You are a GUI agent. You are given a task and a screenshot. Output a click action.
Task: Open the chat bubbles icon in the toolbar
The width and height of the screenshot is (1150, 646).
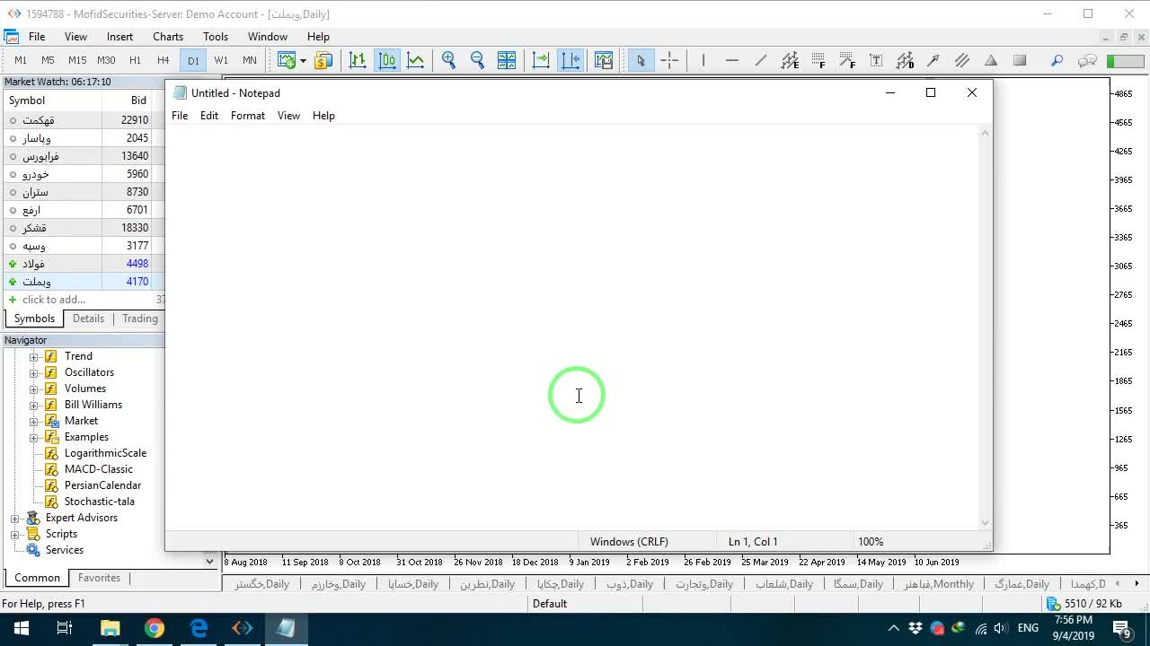click(x=1087, y=60)
